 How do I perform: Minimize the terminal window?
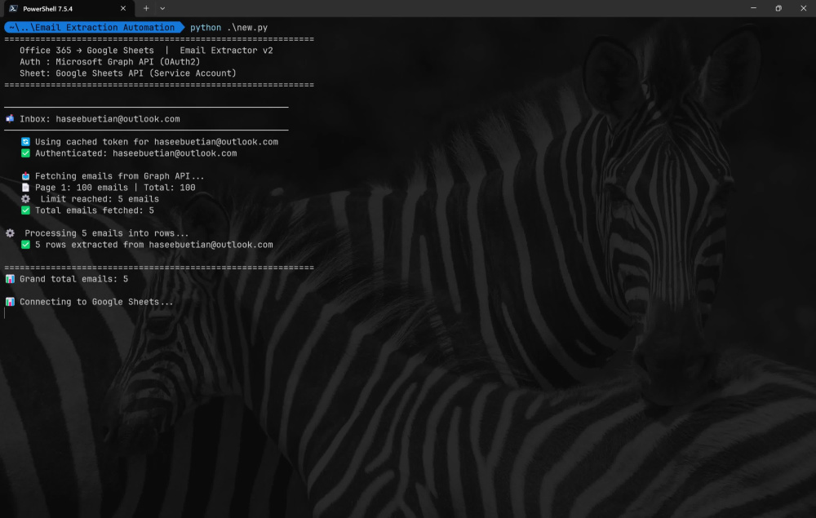[x=753, y=8]
